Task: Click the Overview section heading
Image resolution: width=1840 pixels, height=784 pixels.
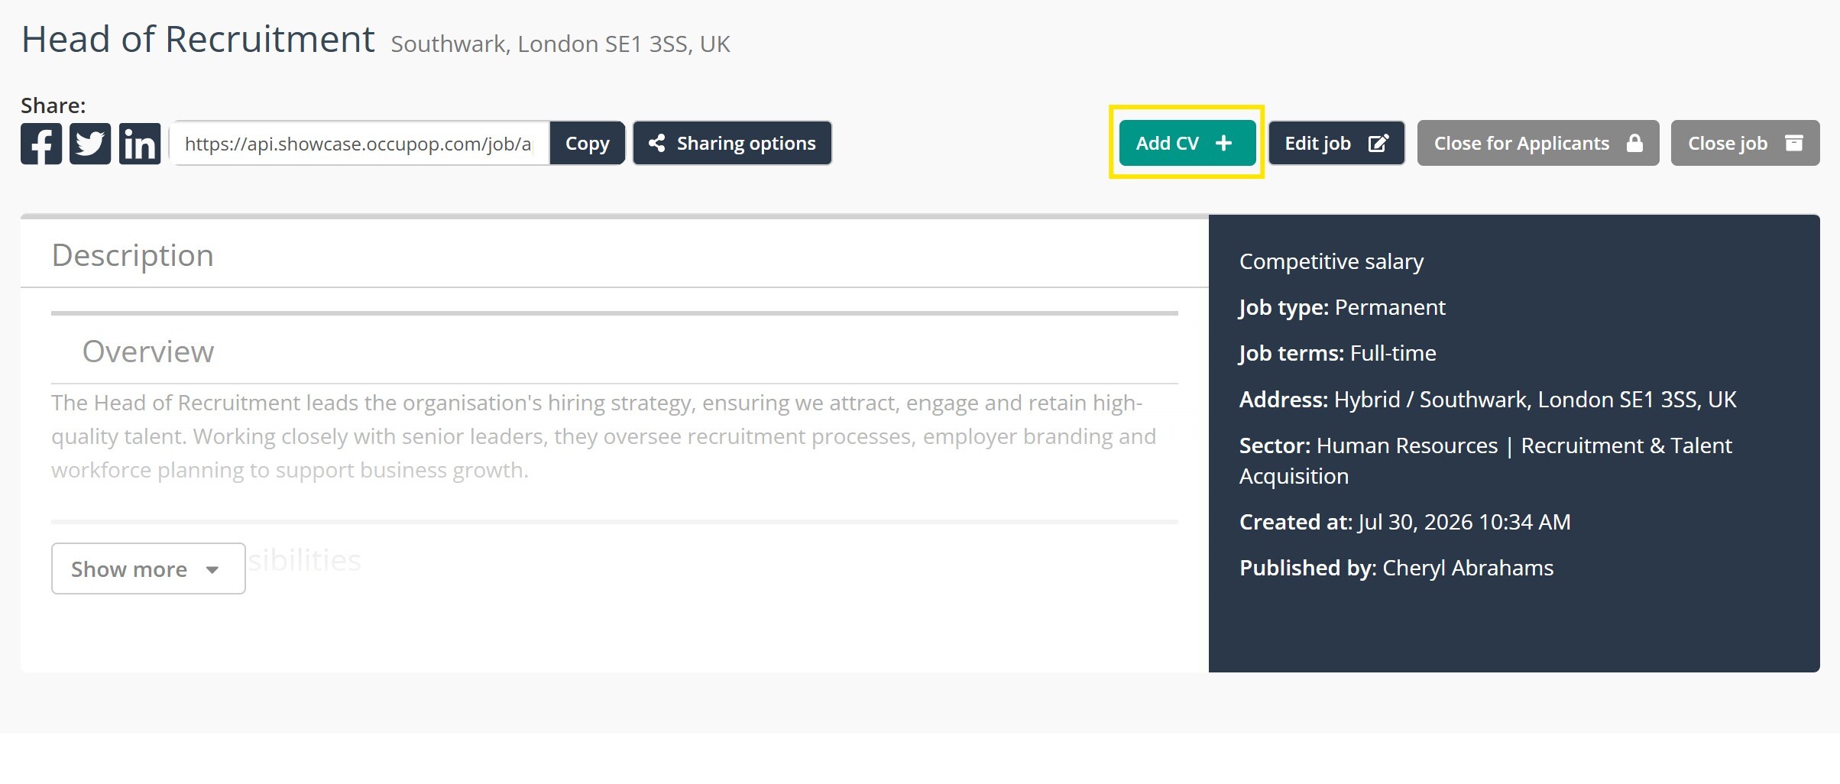Action: 148,352
